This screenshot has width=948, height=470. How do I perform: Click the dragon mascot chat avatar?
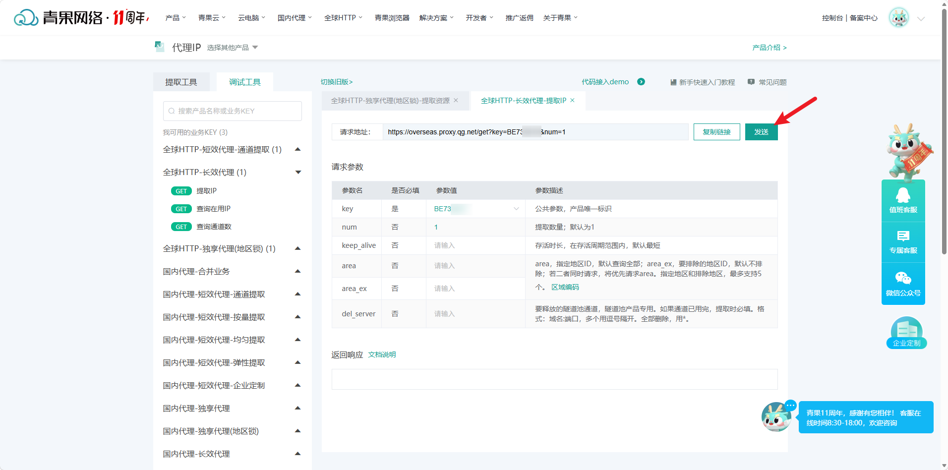(776, 417)
